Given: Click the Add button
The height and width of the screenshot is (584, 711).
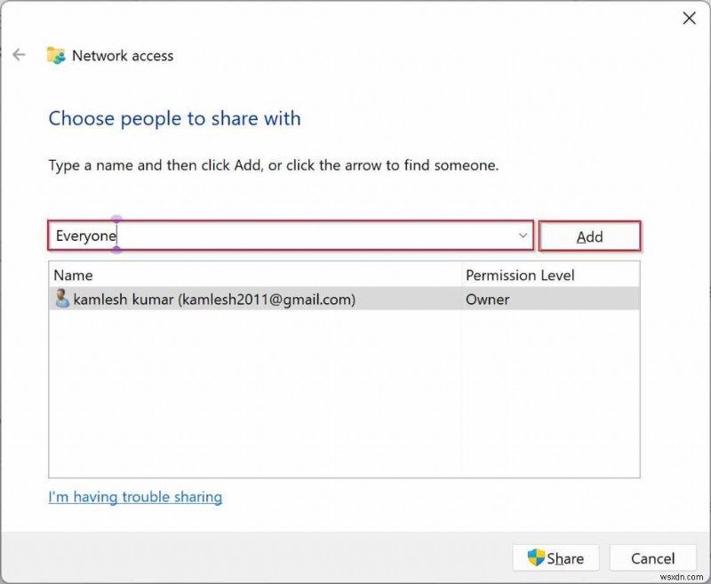Looking at the screenshot, I should click(590, 236).
